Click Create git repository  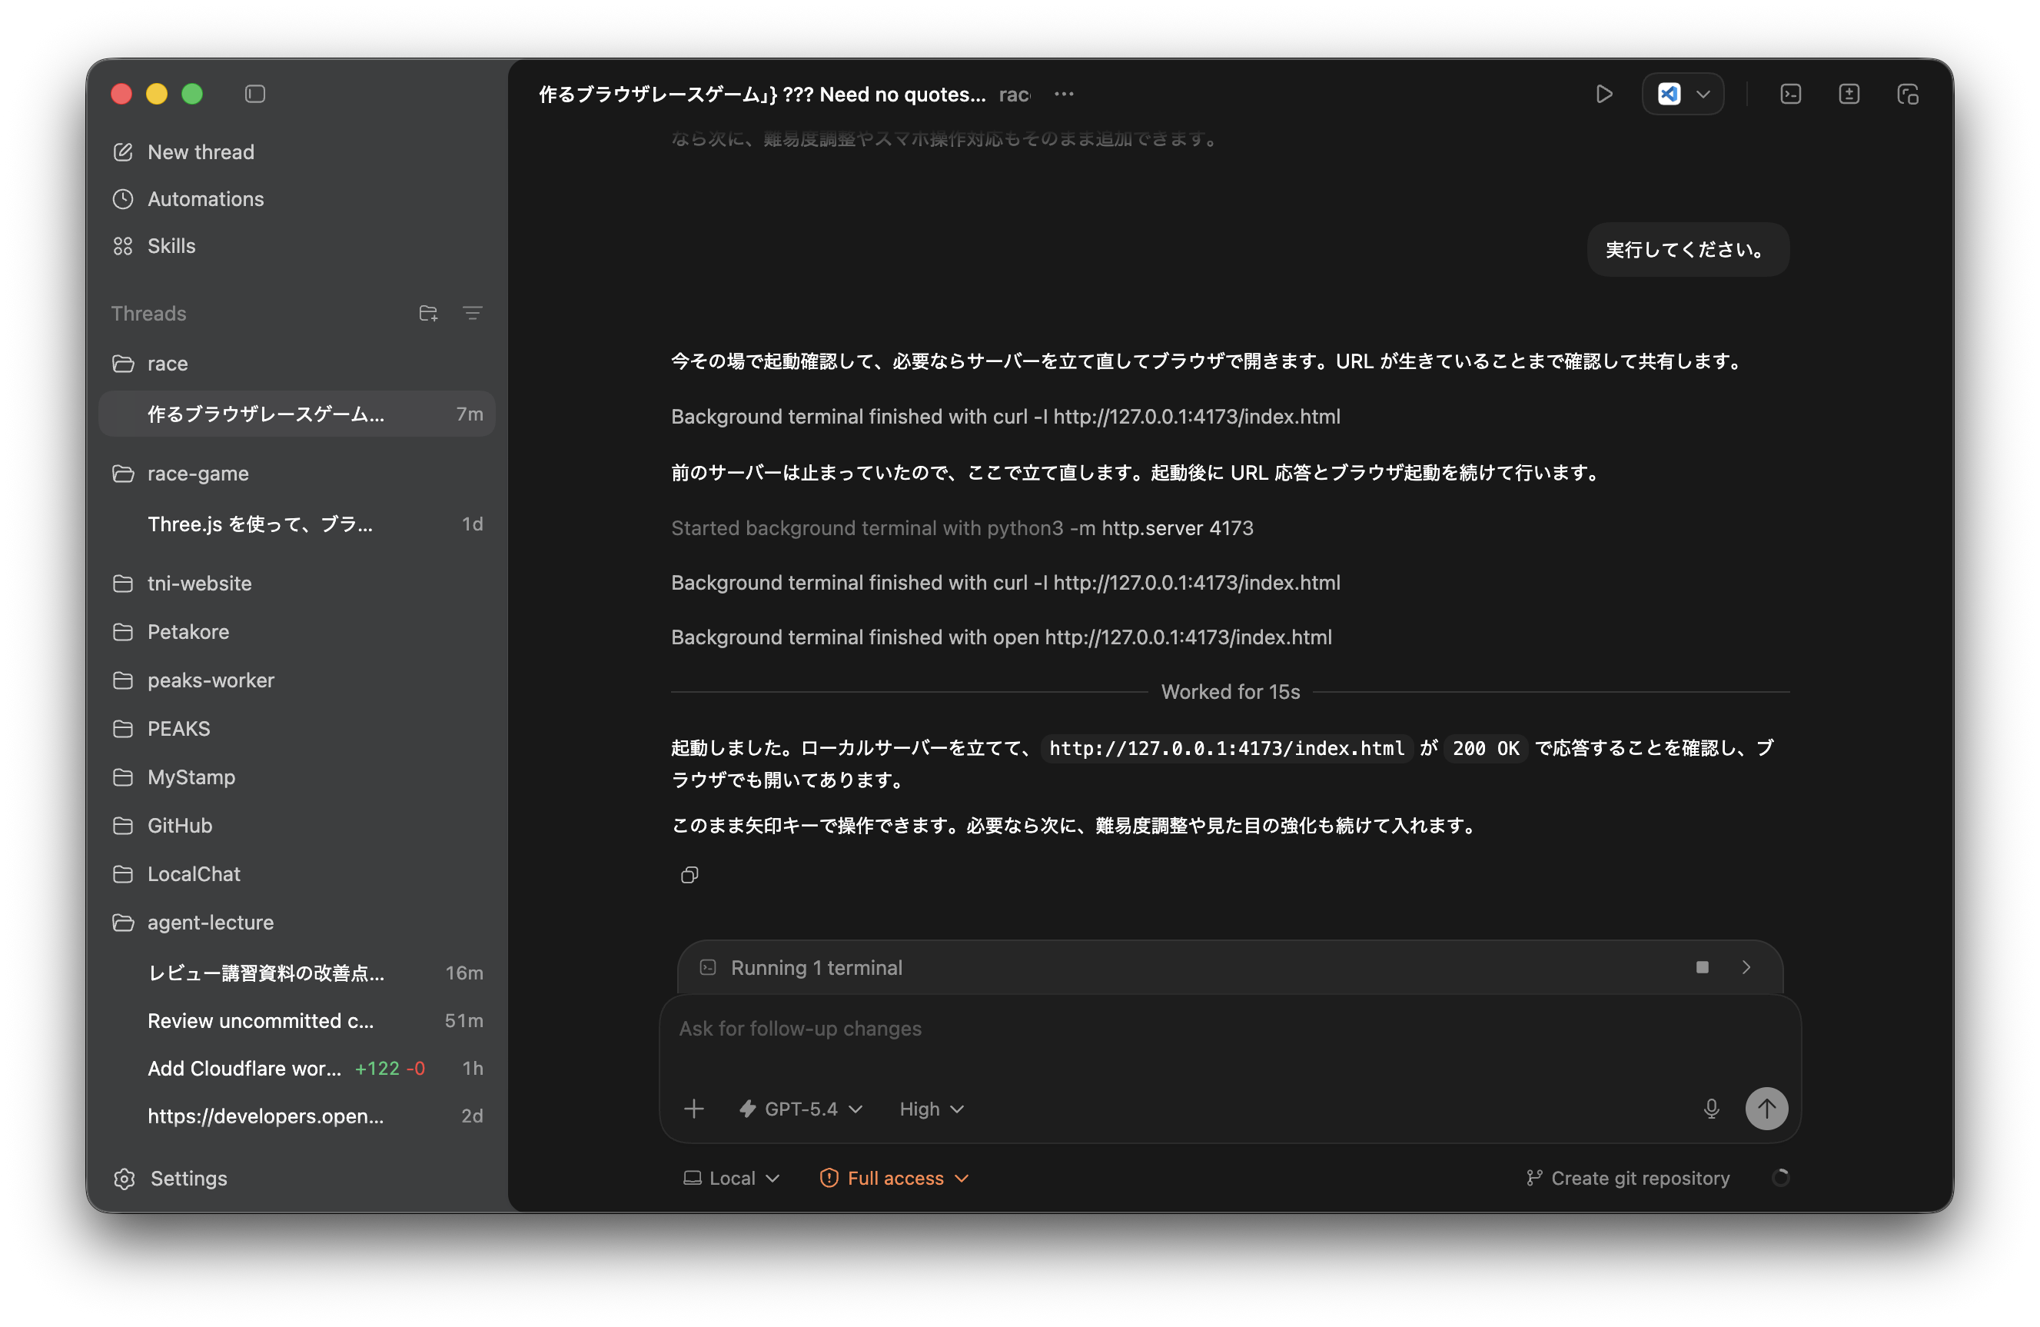tap(1628, 1178)
